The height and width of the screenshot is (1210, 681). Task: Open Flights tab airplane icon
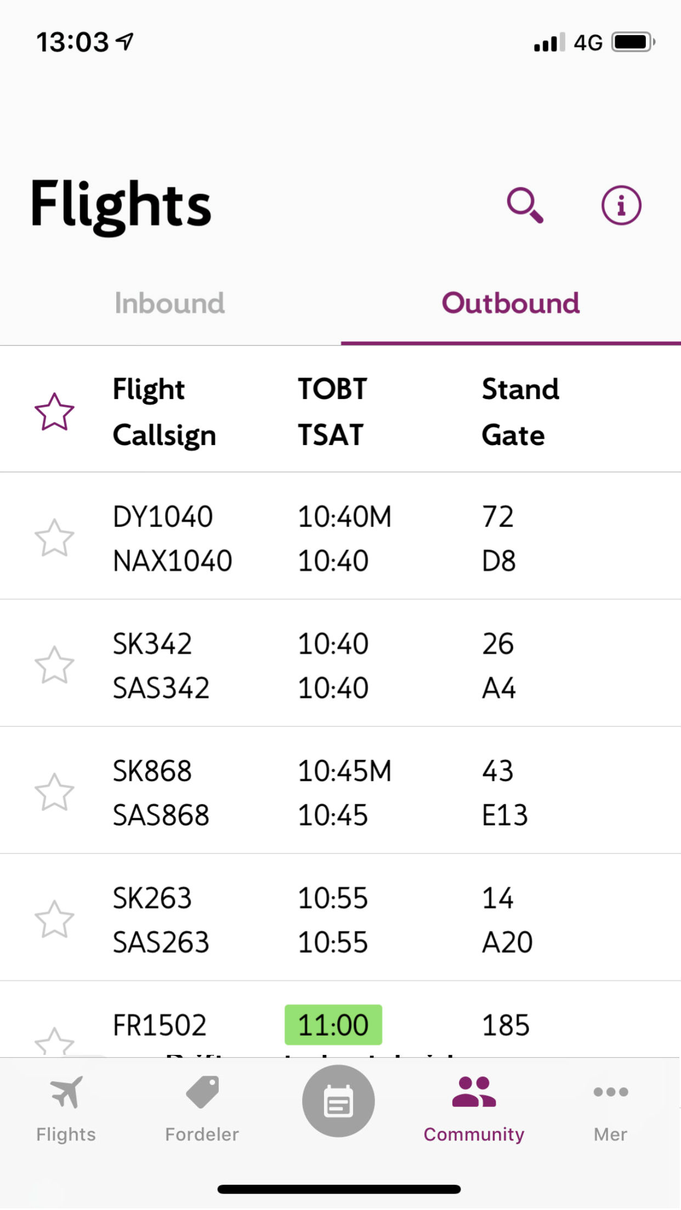pyautogui.click(x=66, y=1093)
